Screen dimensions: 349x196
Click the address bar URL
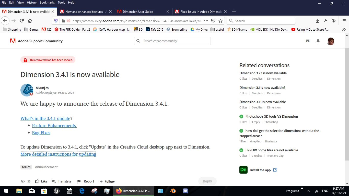(137, 21)
